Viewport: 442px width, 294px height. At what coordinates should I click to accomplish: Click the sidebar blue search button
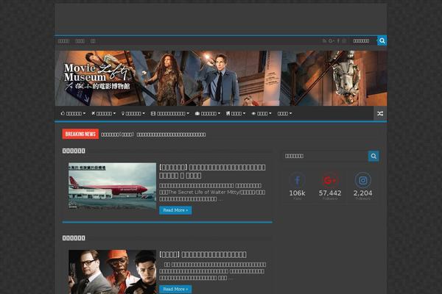point(373,156)
